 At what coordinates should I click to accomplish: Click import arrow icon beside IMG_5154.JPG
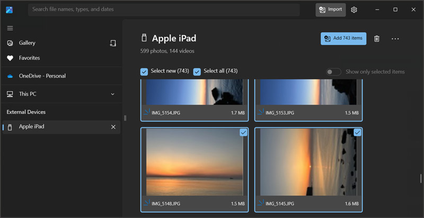(x=147, y=111)
